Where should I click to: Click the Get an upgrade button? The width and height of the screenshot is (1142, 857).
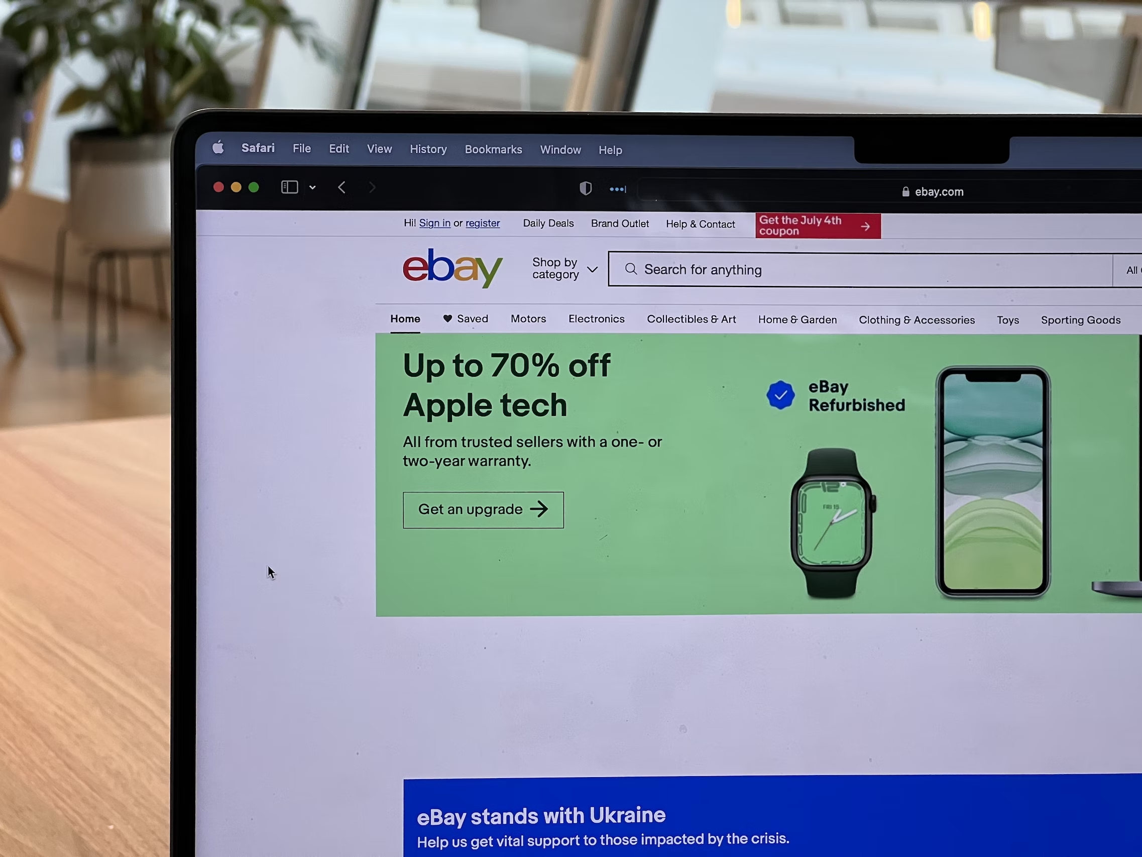[x=482, y=509]
